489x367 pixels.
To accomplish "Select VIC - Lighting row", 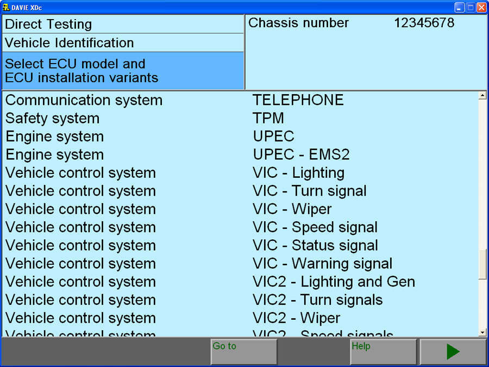I will point(240,172).
